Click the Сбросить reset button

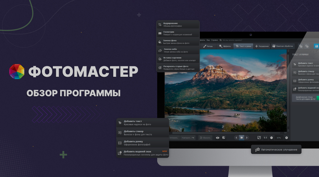(x=205, y=137)
